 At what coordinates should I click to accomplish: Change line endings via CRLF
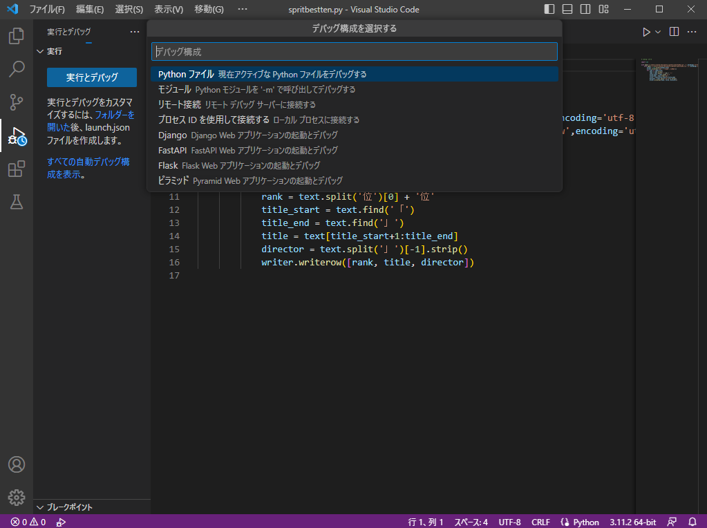coord(540,522)
